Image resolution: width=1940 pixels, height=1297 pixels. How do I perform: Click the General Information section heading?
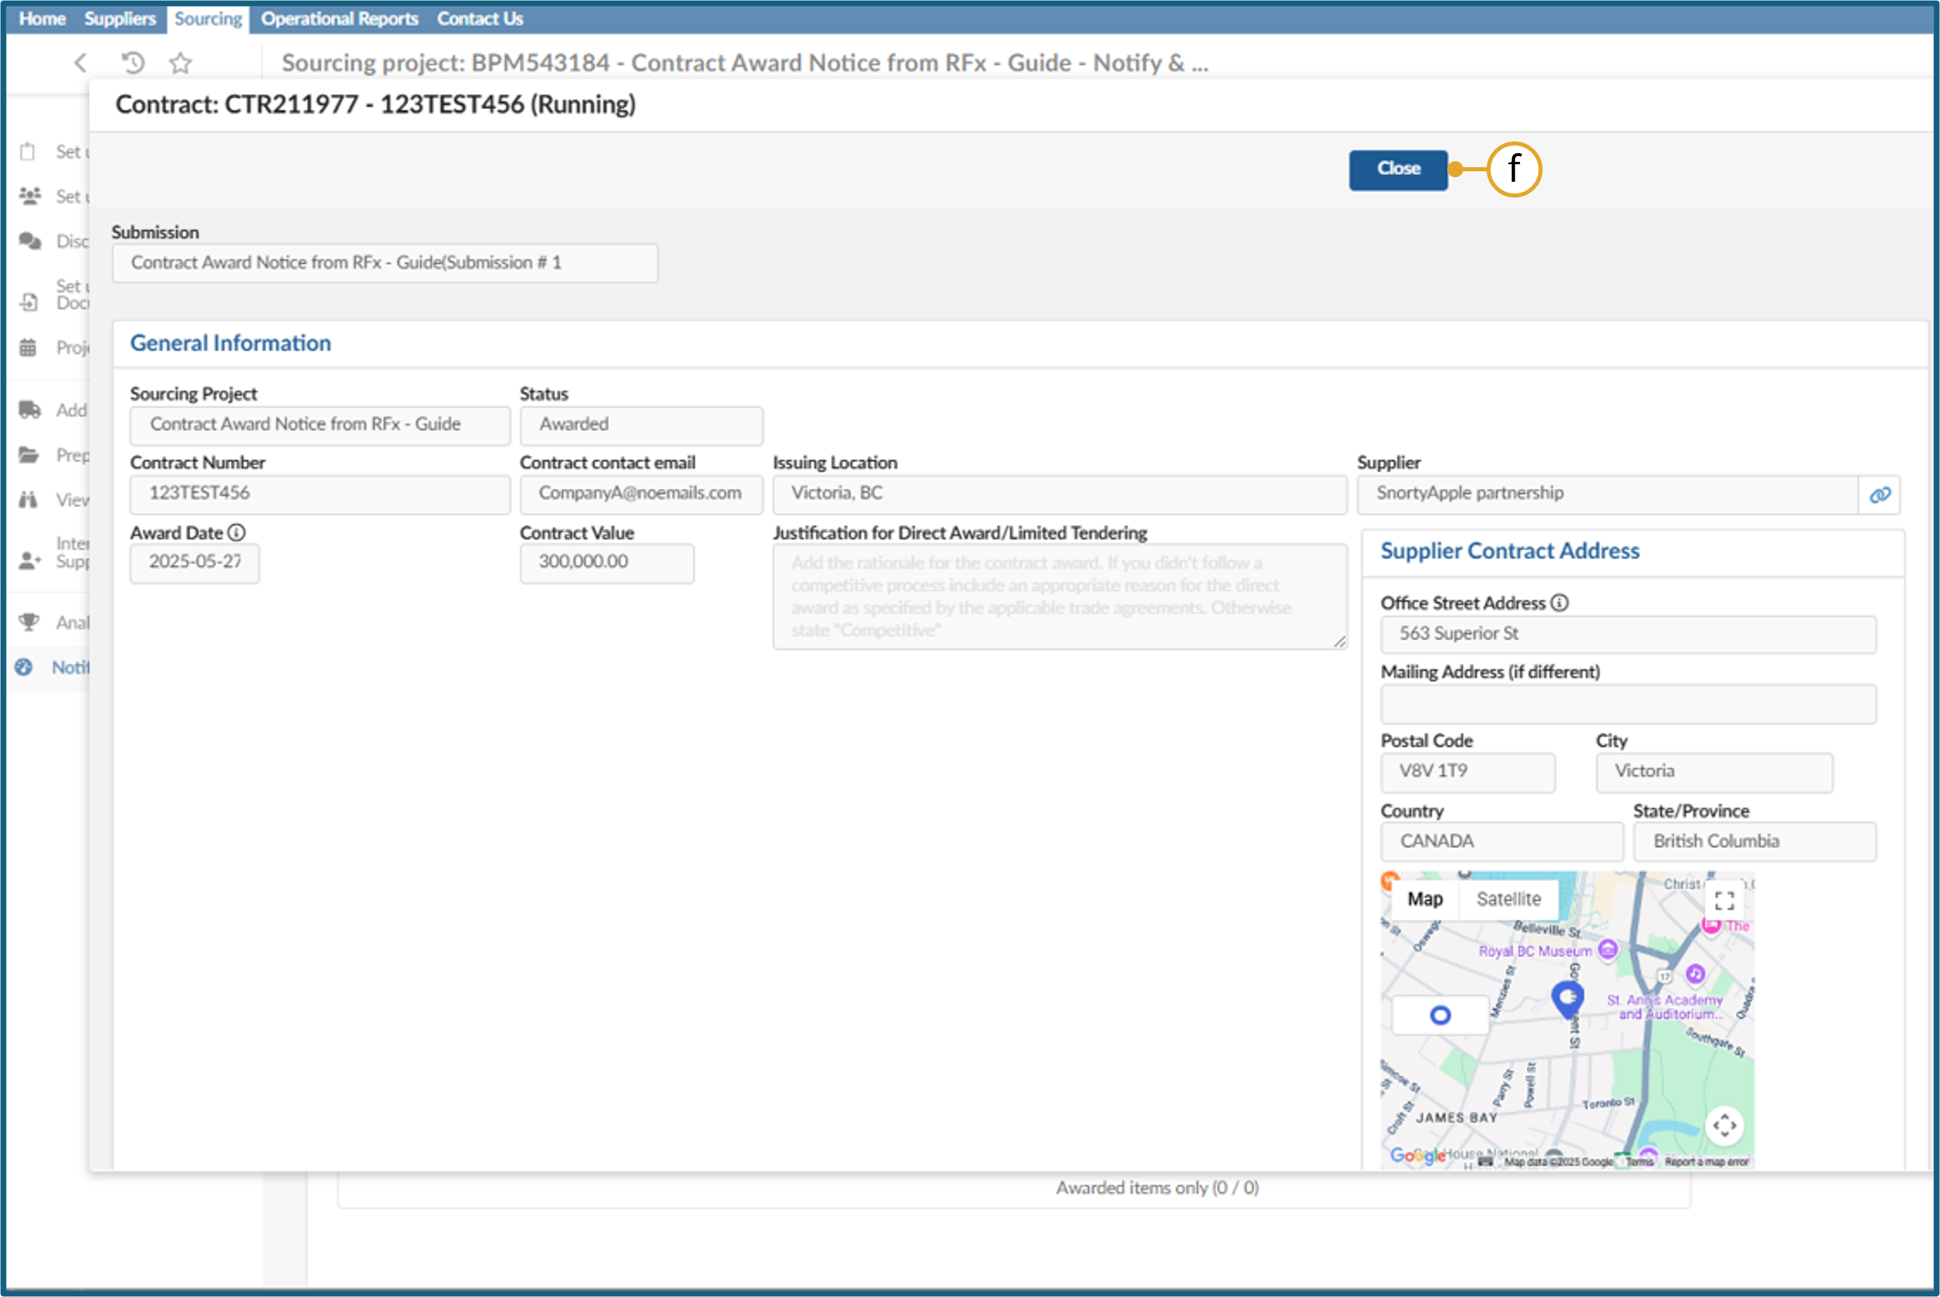click(x=231, y=343)
